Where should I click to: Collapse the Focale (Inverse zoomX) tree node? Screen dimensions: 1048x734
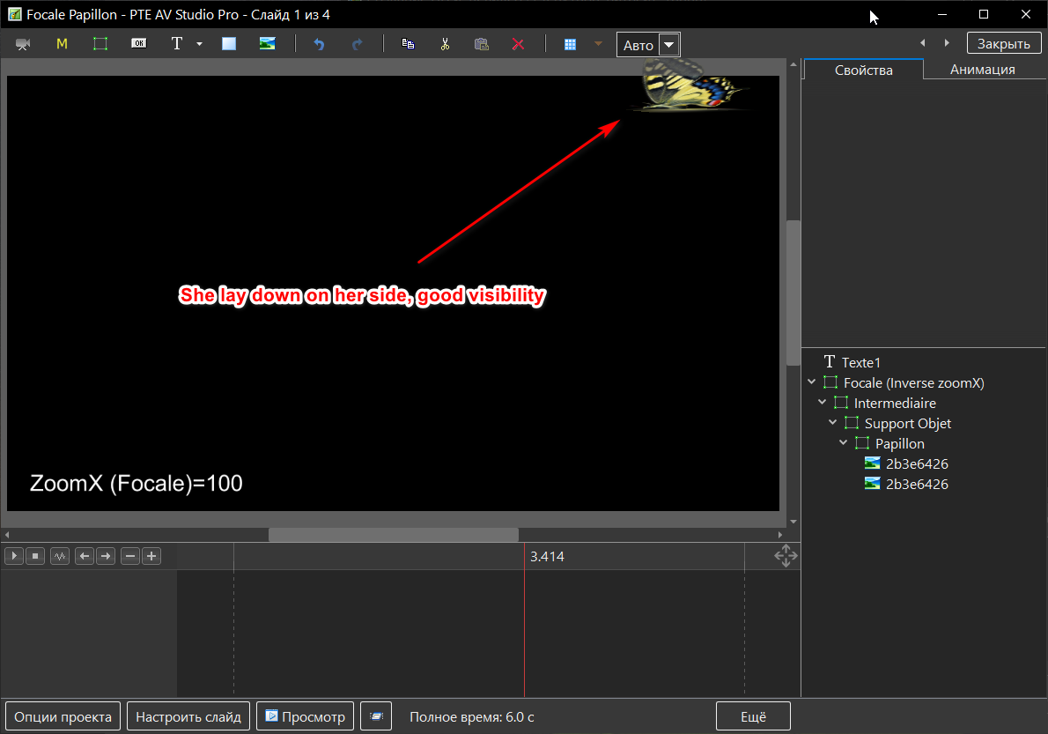(x=811, y=382)
